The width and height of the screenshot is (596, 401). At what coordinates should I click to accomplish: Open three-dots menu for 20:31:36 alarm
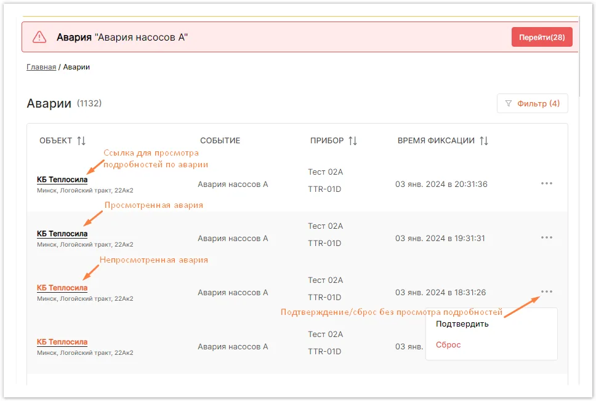[547, 183]
